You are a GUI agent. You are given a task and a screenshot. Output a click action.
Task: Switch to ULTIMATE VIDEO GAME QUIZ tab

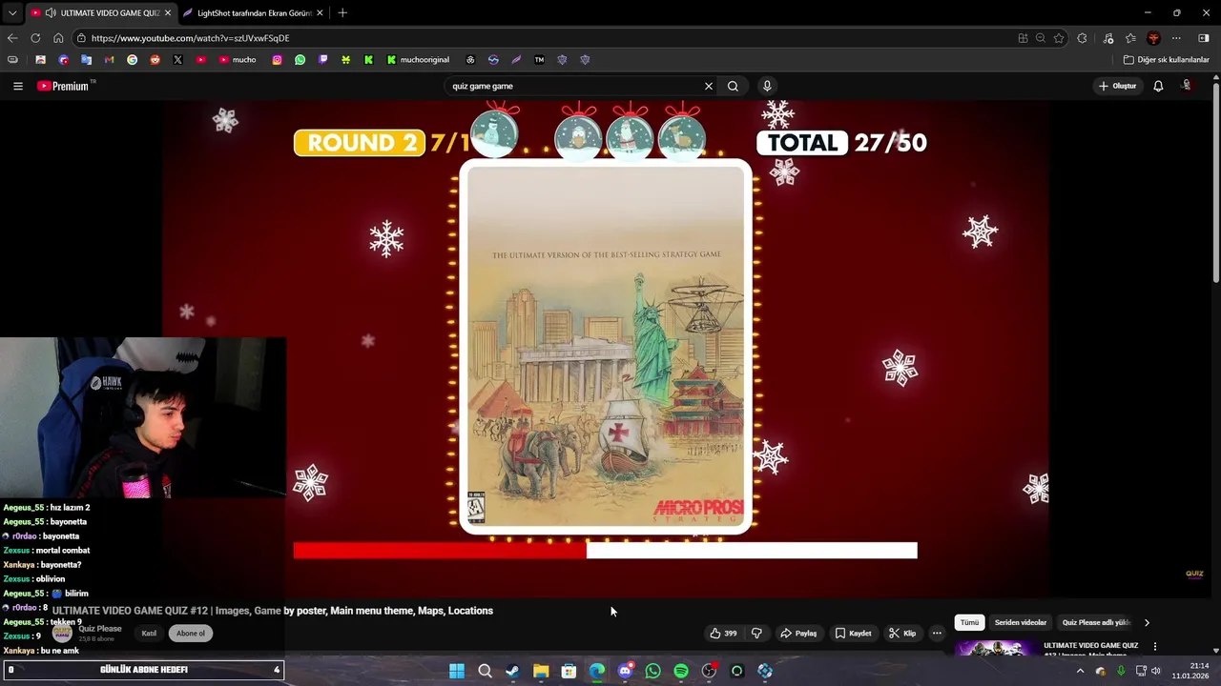click(x=101, y=12)
